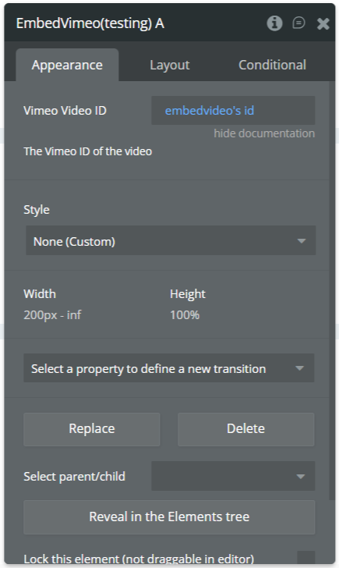The width and height of the screenshot is (339, 568).
Task: Click the panel's vertical scrollbar
Action: [x=333, y=289]
